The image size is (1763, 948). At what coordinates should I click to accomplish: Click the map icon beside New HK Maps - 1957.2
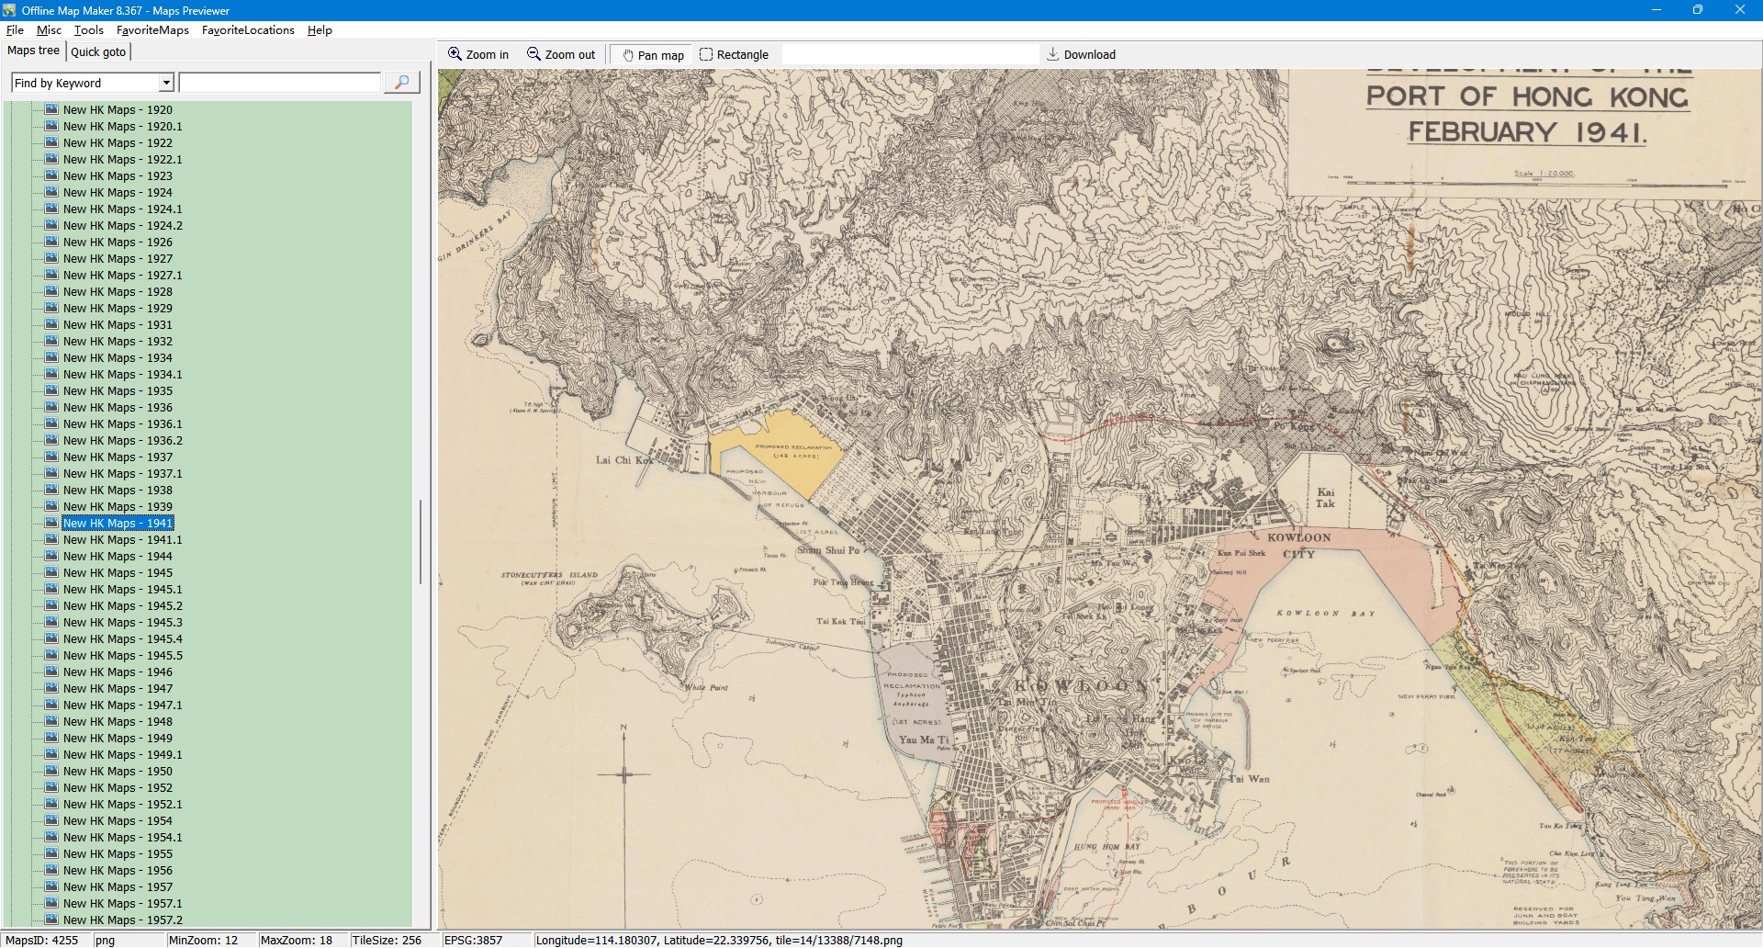click(51, 920)
